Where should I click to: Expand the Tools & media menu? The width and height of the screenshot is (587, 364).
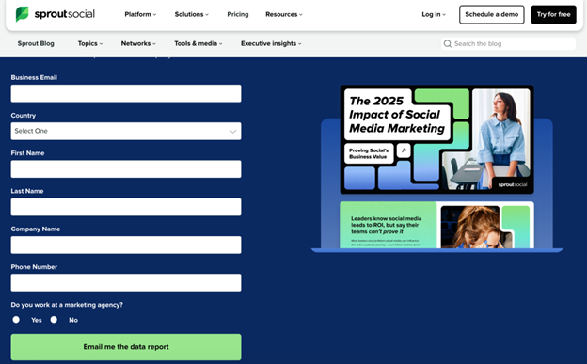click(x=198, y=43)
